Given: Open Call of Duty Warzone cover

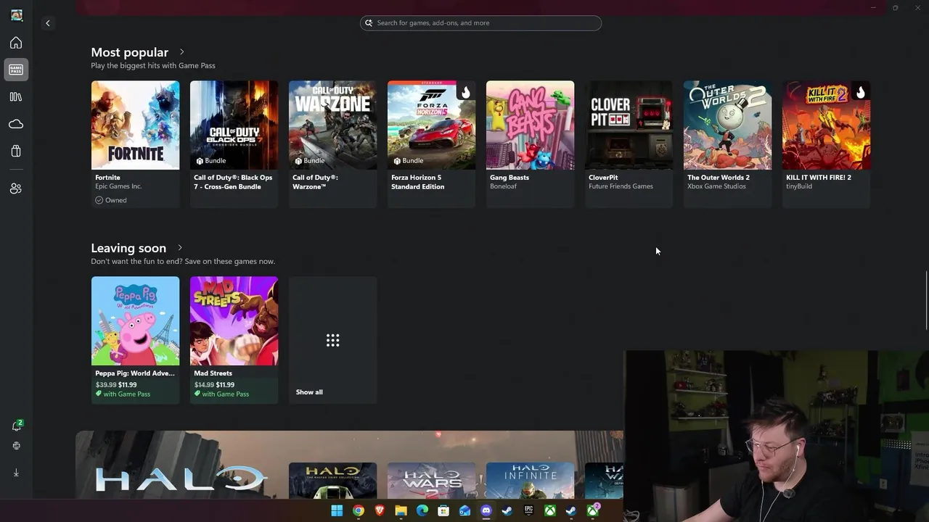Looking at the screenshot, I should tap(332, 125).
